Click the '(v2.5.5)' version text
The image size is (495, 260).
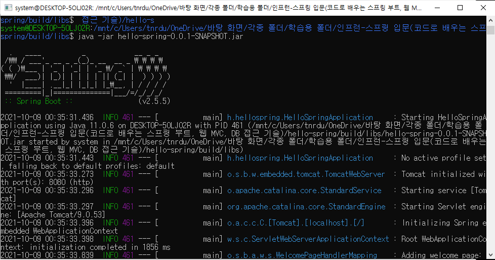pyautogui.click(x=154, y=101)
